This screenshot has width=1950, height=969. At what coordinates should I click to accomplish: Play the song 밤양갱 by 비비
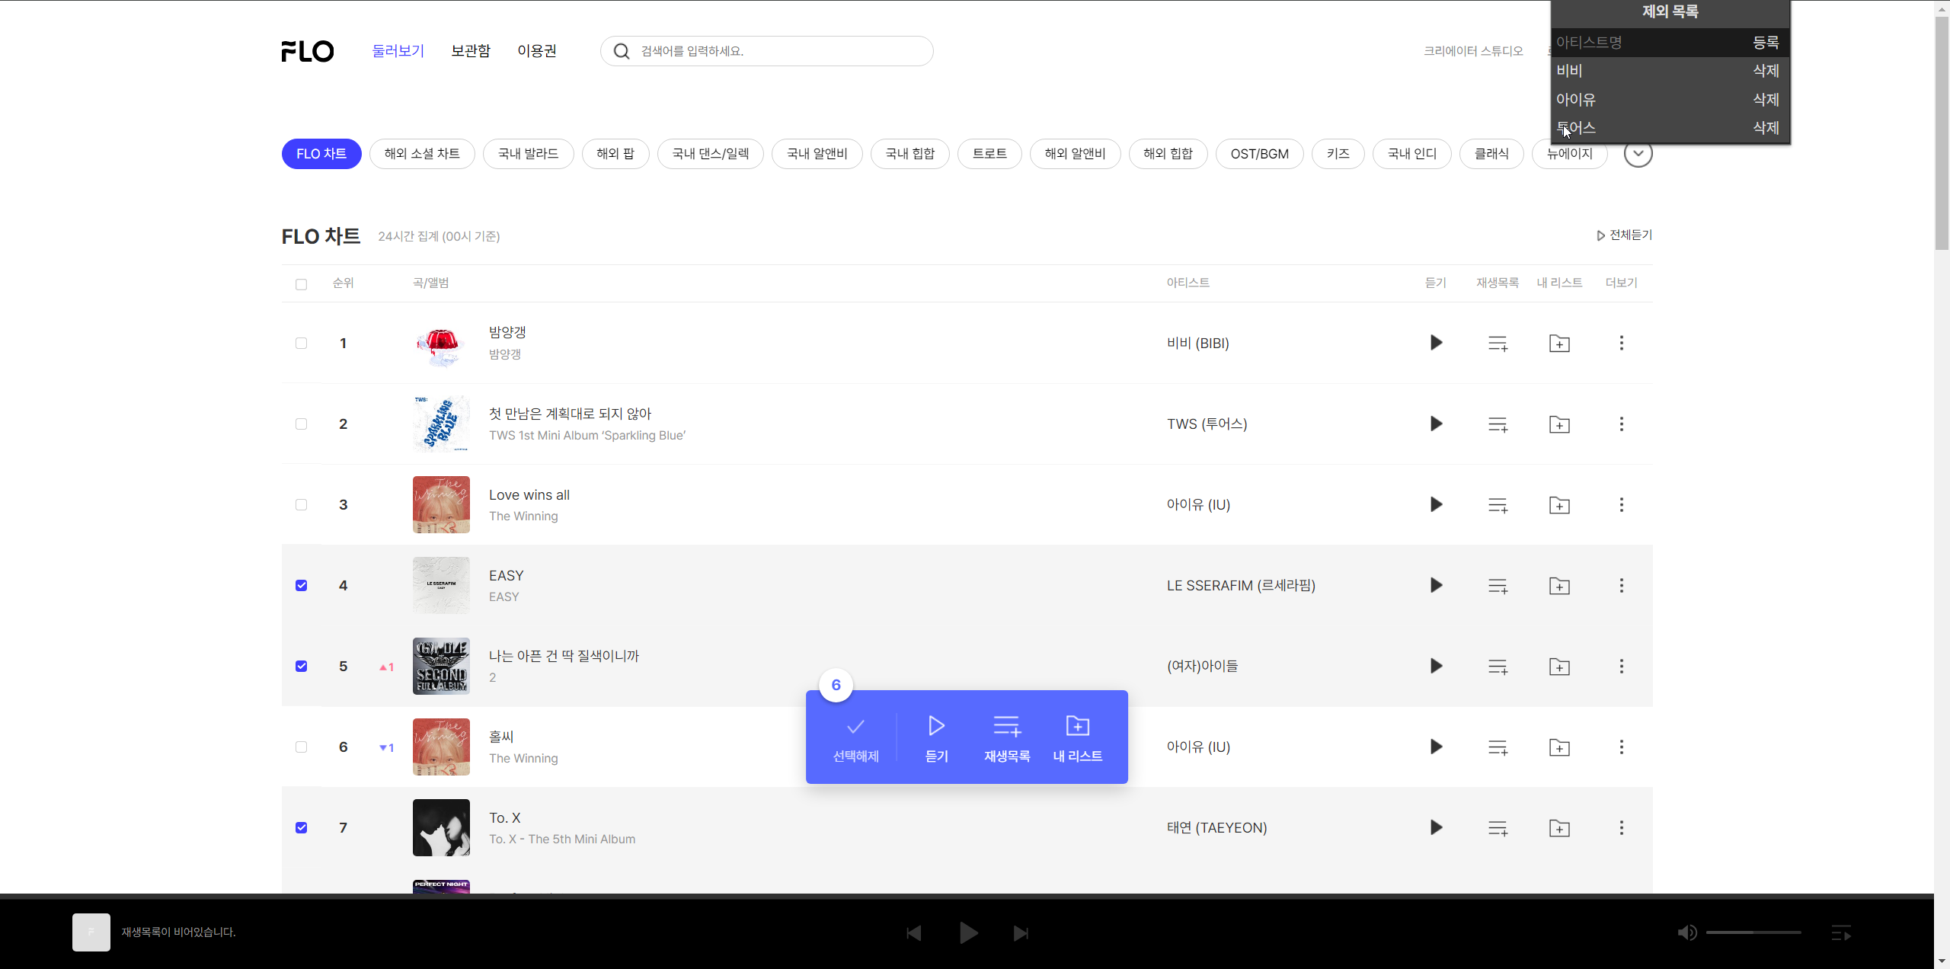[x=1436, y=343]
